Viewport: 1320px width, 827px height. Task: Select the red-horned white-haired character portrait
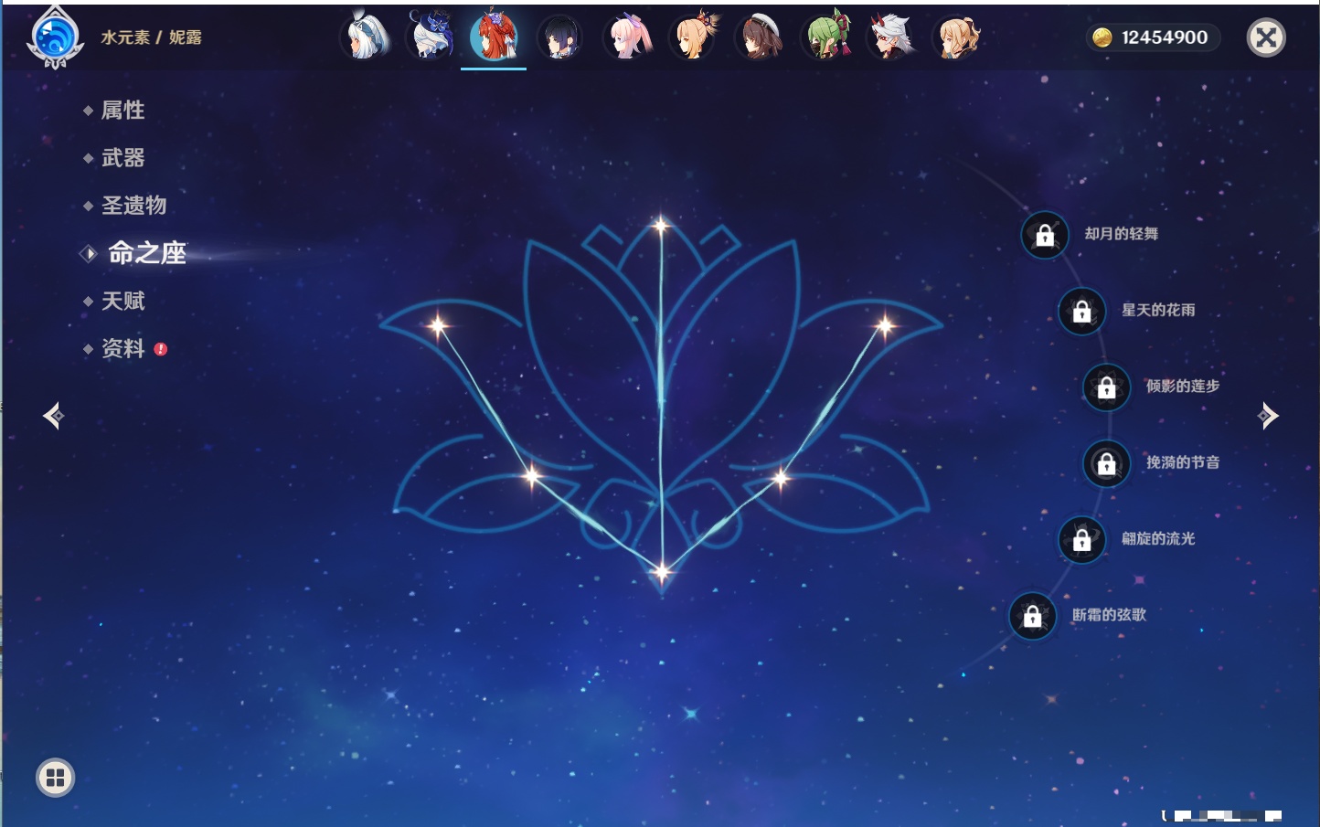[x=891, y=37]
